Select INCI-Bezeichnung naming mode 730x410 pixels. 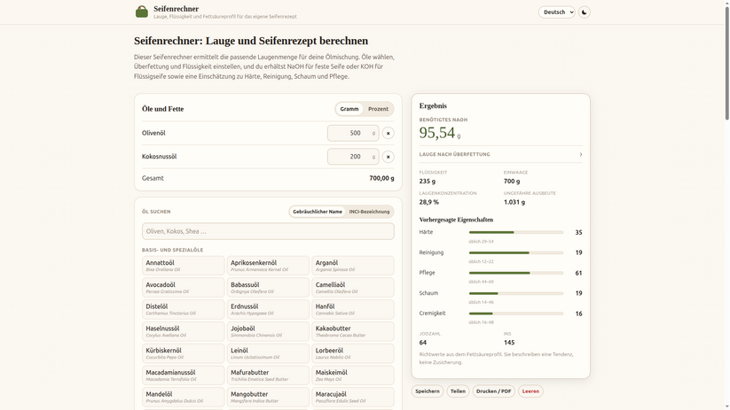click(x=369, y=212)
